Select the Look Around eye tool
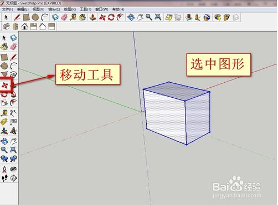Image resolution: width=278 pixels, height=205 pixels. click(x=13, y=169)
